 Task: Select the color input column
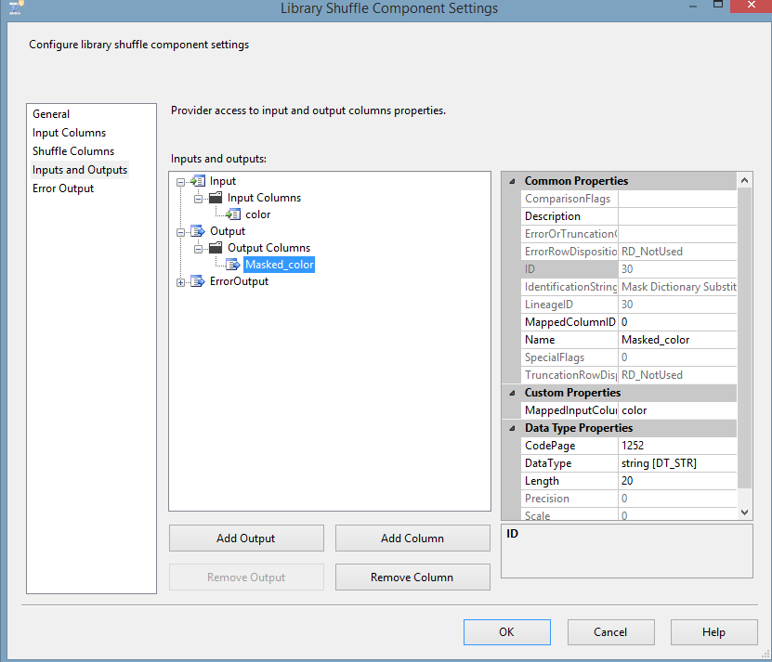(258, 214)
